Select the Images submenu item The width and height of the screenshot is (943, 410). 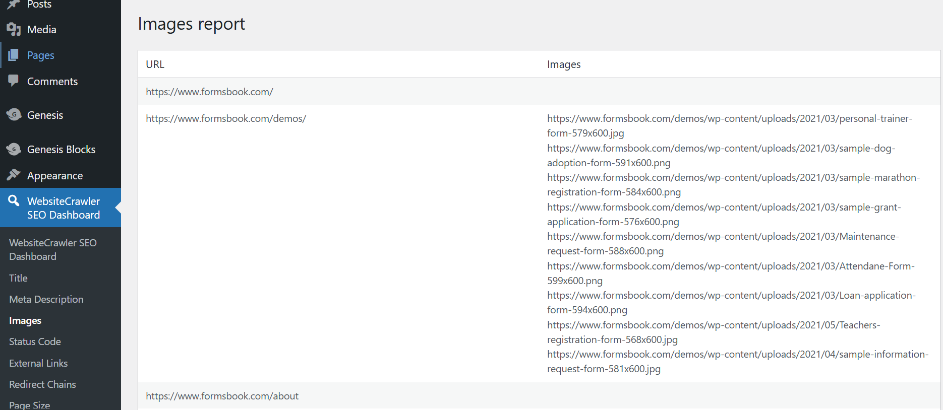point(25,321)
